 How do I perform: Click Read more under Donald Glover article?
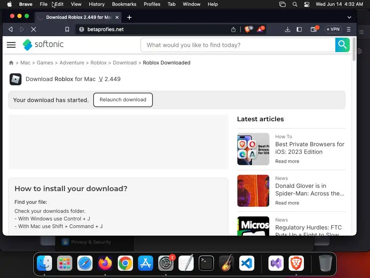click(287, 203)
